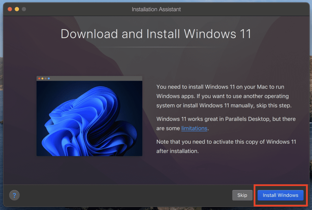Screen dimensions: 312x210
Task: Click the Installation Assistant window title
Action: pyautogui.click(x=156, y=9)
